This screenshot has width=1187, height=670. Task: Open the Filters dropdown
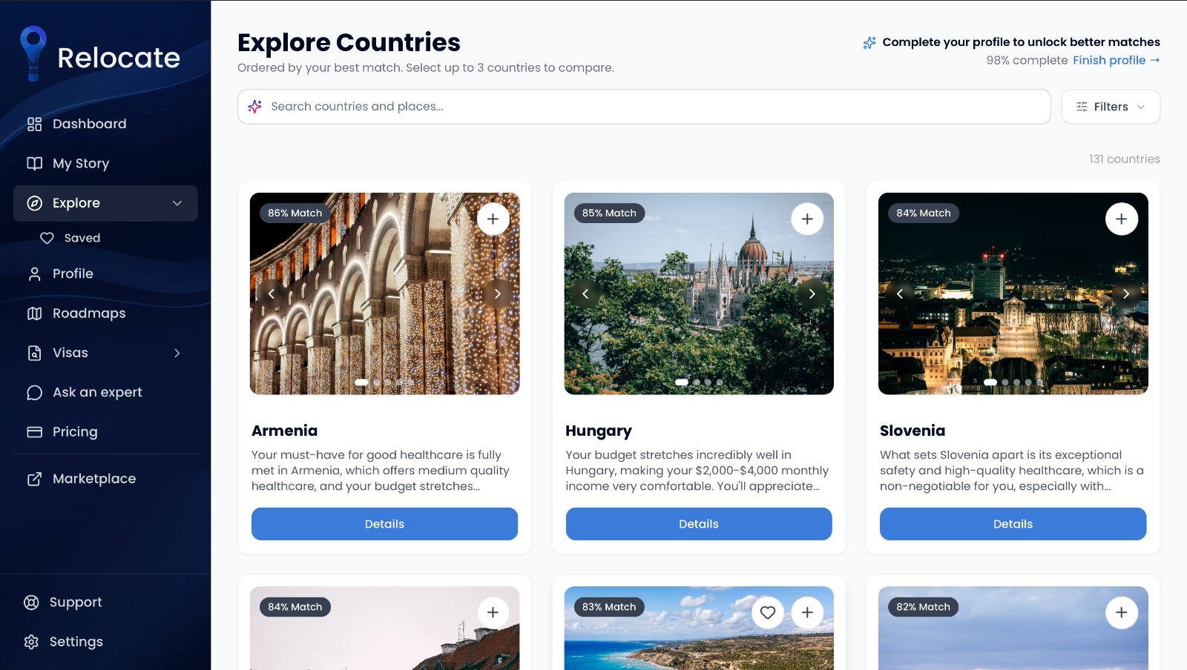point(1111,107)
